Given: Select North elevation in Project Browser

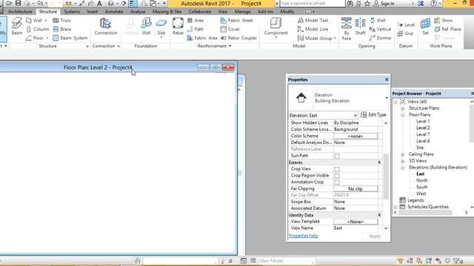Looking at the screenshot, I should [421, 180].
